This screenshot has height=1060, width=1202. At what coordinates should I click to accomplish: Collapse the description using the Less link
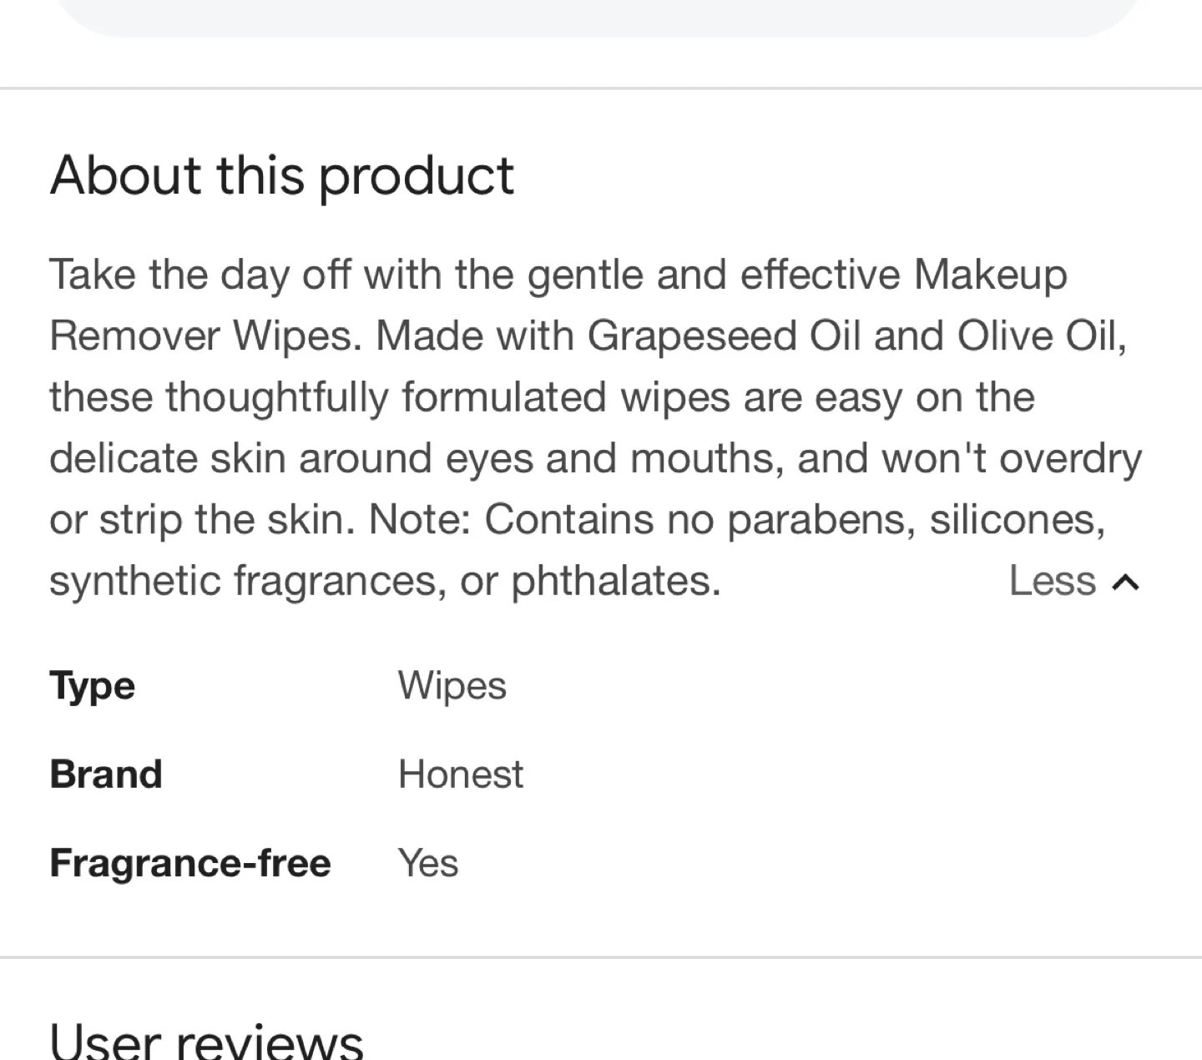1050,580
